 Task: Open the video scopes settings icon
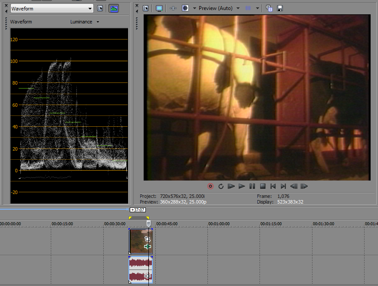point(100,9)
